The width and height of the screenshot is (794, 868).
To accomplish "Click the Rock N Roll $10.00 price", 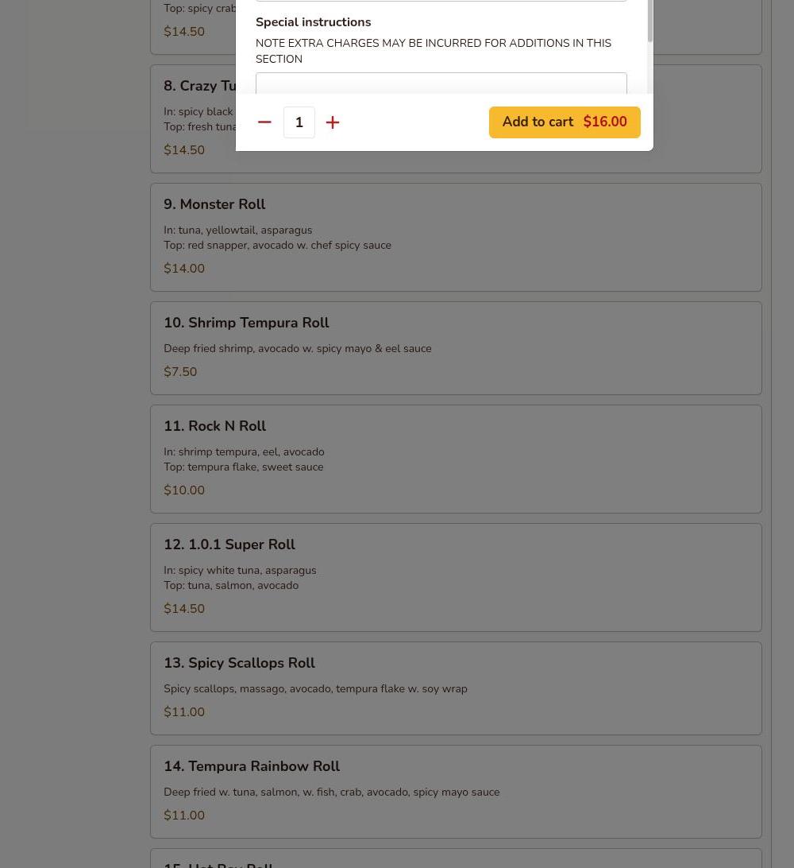I will (x=184, y=490).
